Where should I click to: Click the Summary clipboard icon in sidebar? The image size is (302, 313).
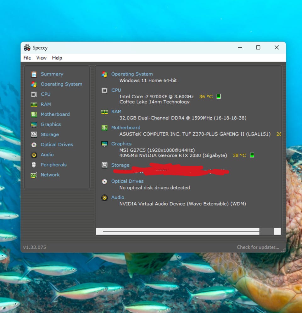34,74
